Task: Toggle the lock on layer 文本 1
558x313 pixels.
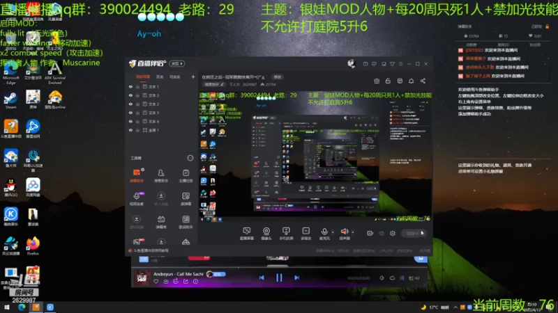Action: tap(137, 86)
